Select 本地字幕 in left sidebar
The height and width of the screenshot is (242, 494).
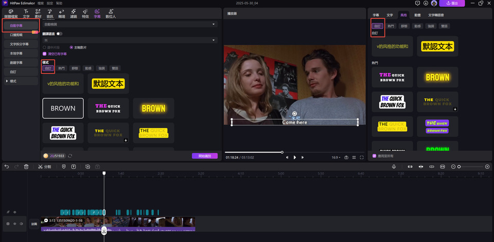click(x=21, y=53)
